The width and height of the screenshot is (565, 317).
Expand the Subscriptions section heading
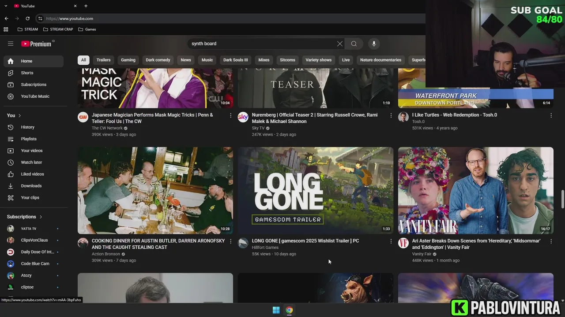[x=25, y=217]
